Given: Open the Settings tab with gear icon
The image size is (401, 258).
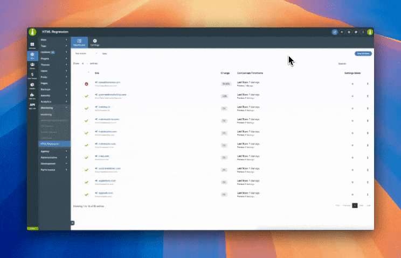Looking at the screenshot, I should pos(95,42).
